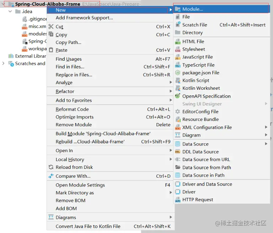Select Optimize Imports
The image size is (273, 233).
110,117
